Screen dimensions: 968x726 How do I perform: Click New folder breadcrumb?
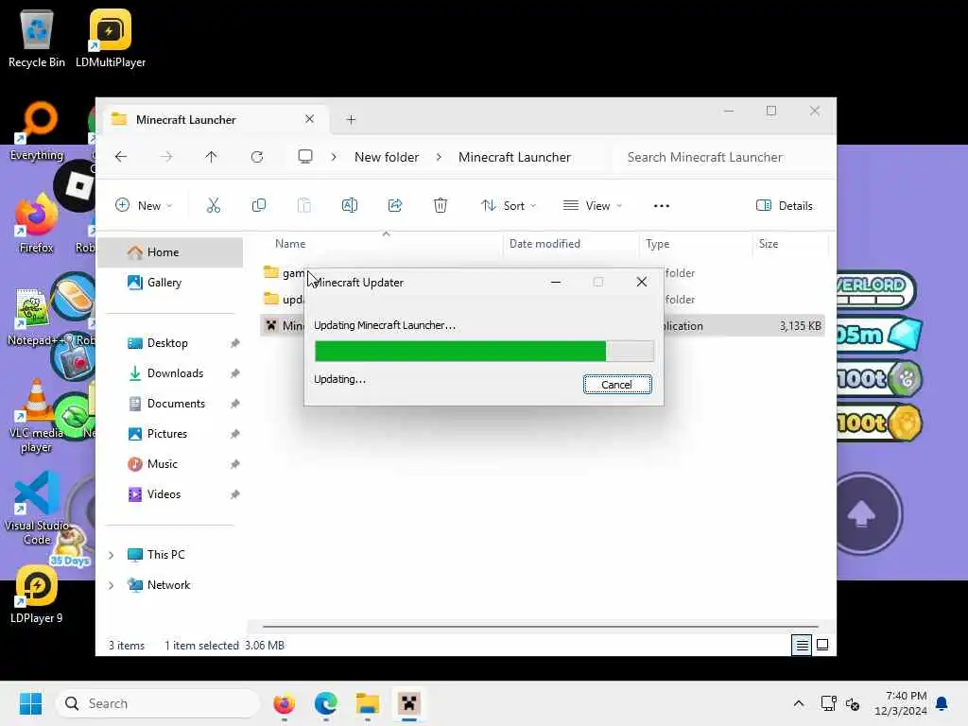[x=387, y=157]
